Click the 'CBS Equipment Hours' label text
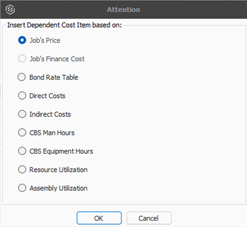The image size is (247, 227). pyautogui.click(x=61, y=151)
